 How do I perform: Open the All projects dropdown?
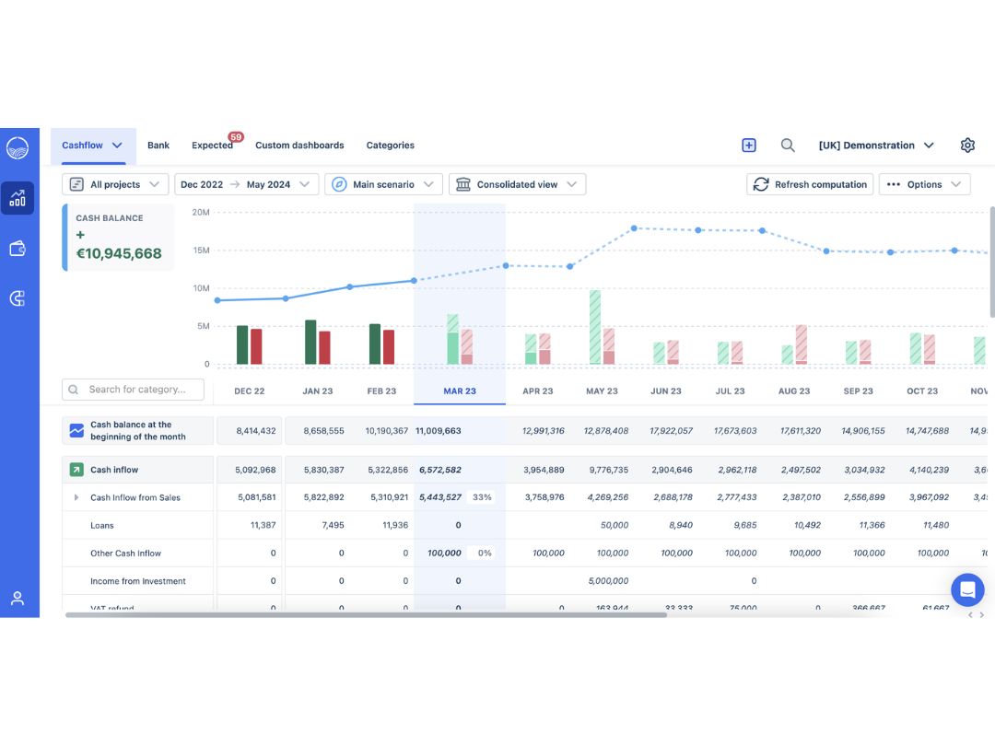point(115,184)
